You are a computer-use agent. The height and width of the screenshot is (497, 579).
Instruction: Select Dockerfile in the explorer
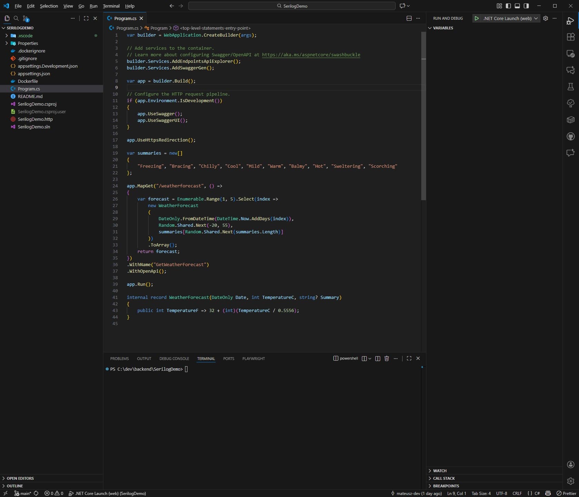coord(28,81)
